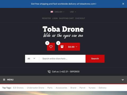Image resolution: width=127 pixels, height=95 pixels.
Task: Click the red Search button
Action: pyautogui.click(x=95, y=59)
